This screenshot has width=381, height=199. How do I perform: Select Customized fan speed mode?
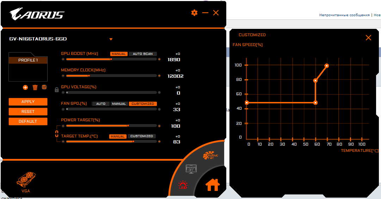coord(143,104)
